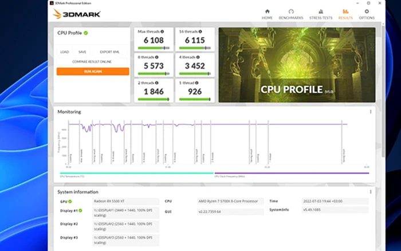Click info icon next to Max threads
The image size is (401, 251).
pos(162,32)
